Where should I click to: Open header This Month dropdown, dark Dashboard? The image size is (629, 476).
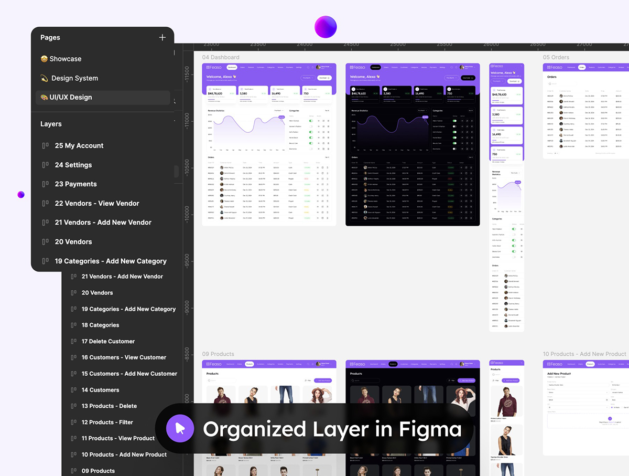point(451,78)
